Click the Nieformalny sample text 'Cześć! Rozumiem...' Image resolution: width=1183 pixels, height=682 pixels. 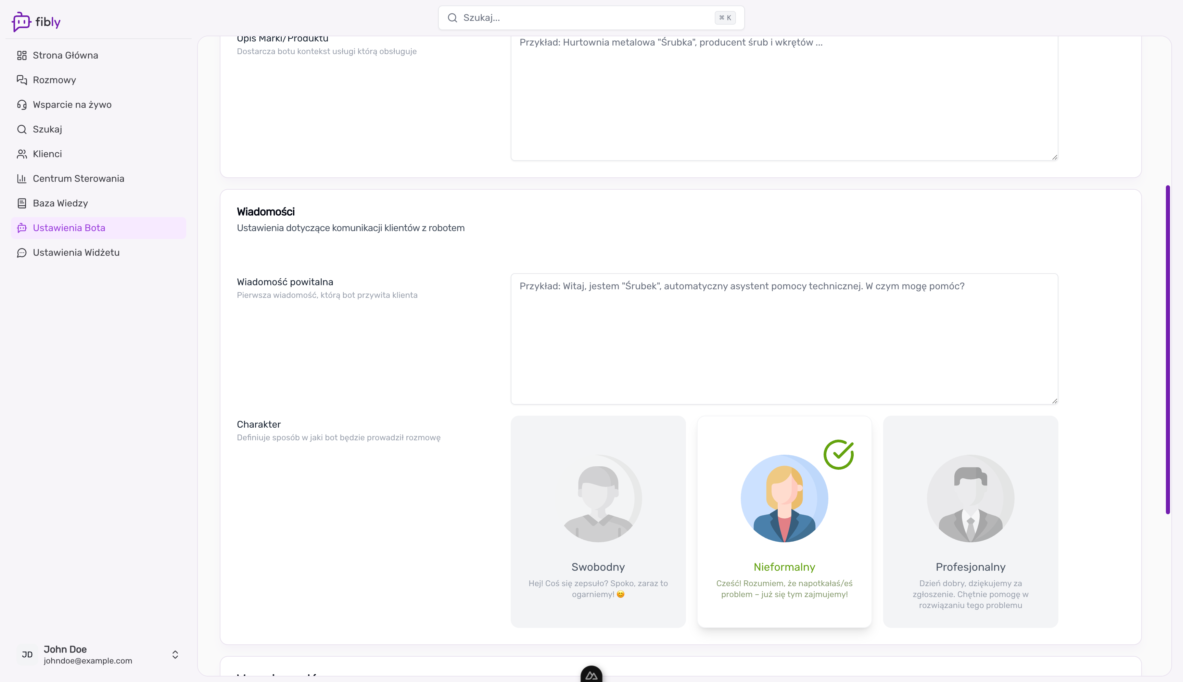[785, 589]
